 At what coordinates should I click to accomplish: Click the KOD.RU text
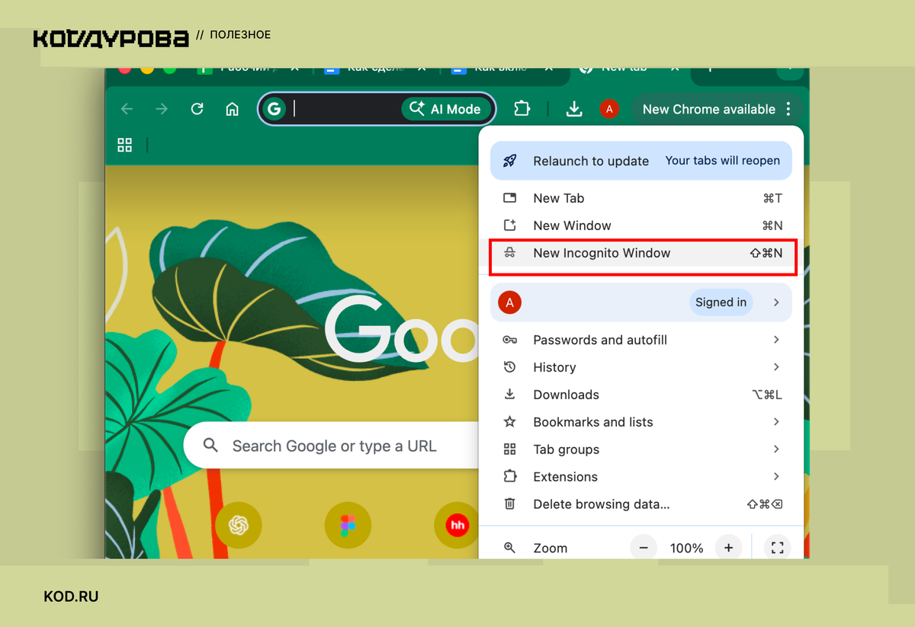(71, 597)
